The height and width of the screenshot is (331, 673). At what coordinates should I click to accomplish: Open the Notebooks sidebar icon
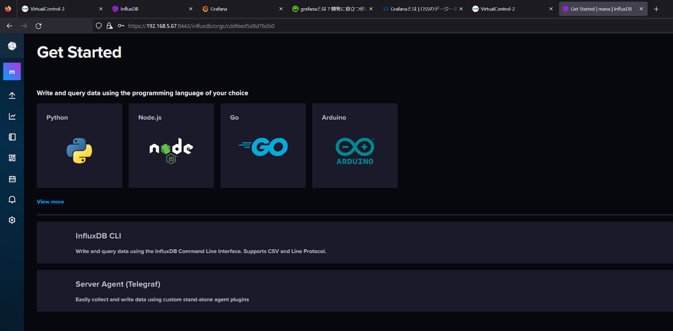click(x=12, y=137)
